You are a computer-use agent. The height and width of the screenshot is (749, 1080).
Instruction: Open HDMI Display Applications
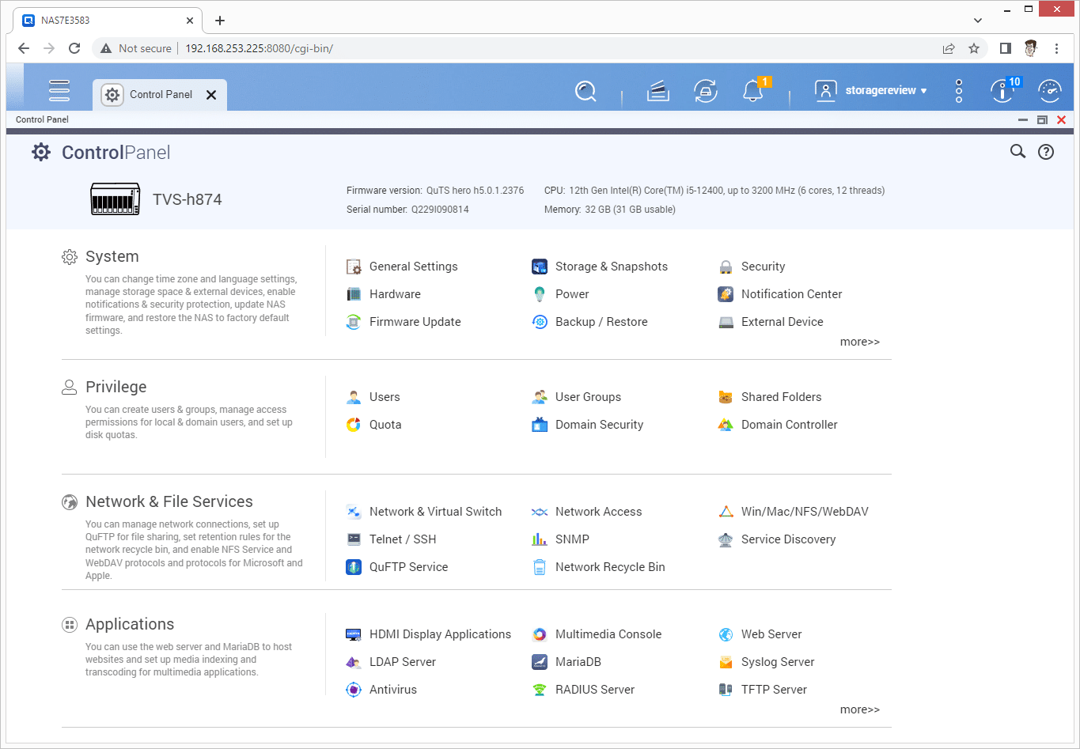440,634
